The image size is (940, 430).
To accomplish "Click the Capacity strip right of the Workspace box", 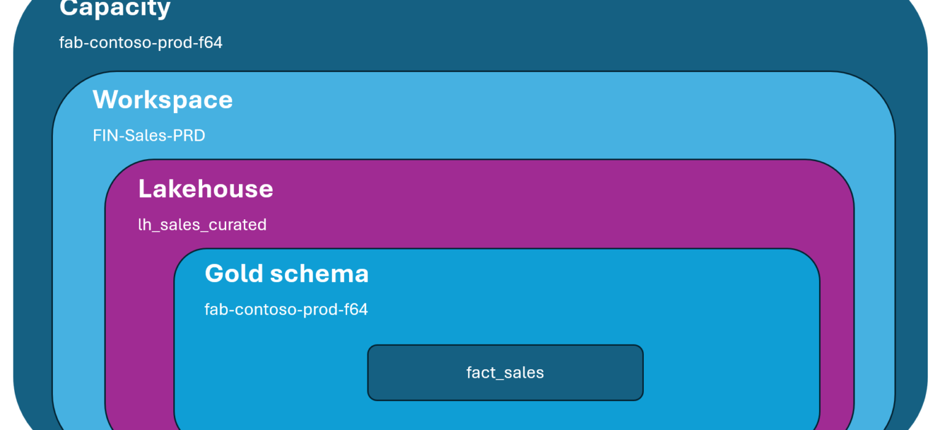I will 911,246.
